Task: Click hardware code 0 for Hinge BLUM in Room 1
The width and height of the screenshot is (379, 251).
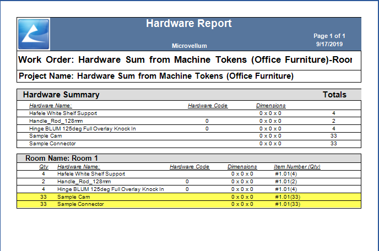Action: tap(187, 189)
